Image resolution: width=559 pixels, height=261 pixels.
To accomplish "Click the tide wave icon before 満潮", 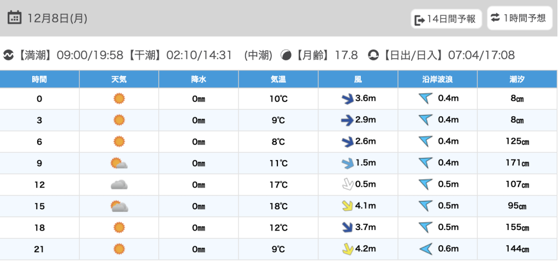I will coord(8,55).
